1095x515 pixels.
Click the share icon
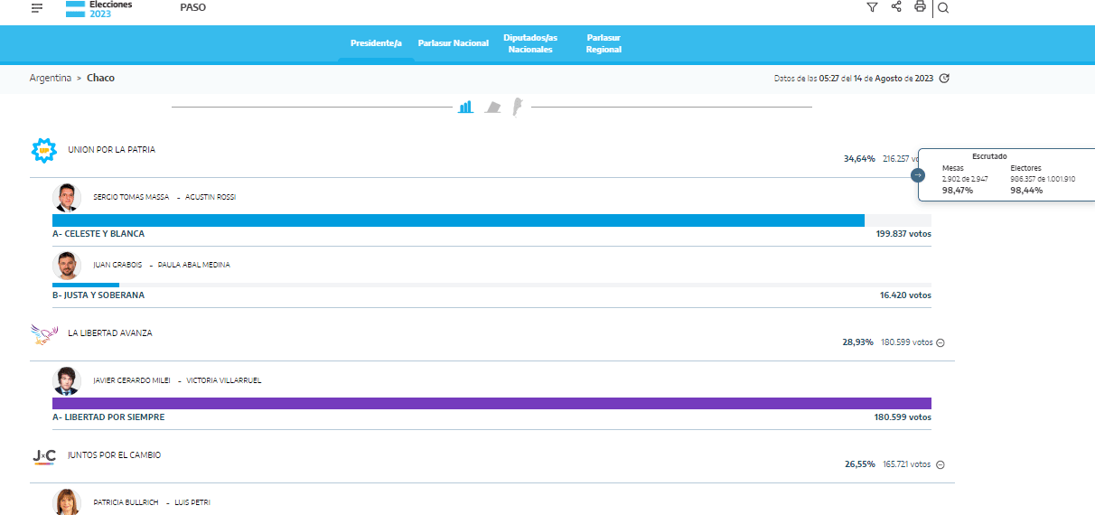coord(896,7)
